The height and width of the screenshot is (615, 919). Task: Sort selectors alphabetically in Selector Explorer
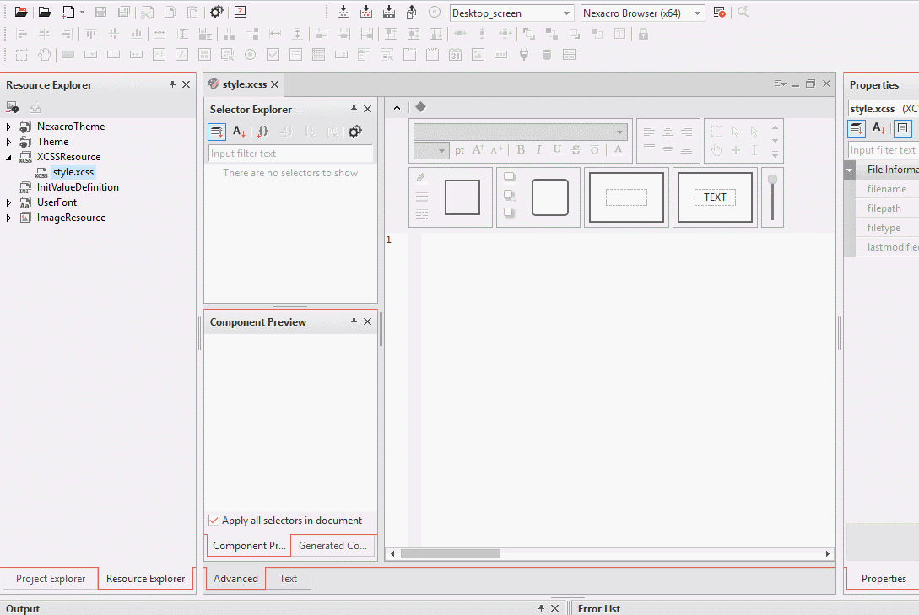point(240,132)
